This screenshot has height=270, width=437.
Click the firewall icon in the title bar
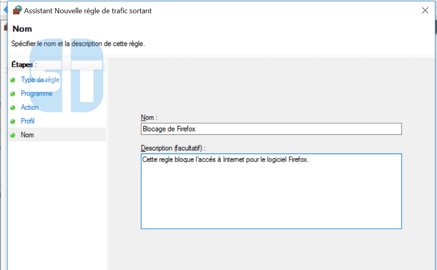17,11
